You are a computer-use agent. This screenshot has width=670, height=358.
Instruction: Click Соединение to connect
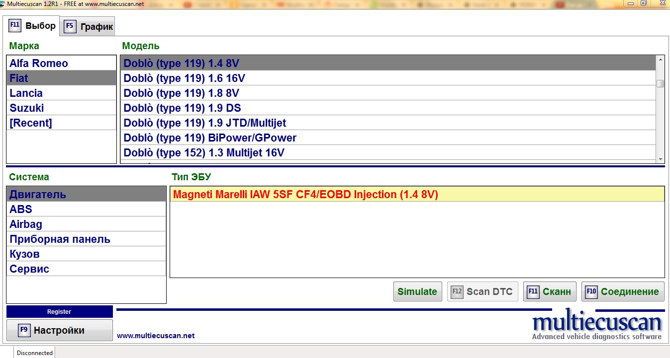coord(623,291)
